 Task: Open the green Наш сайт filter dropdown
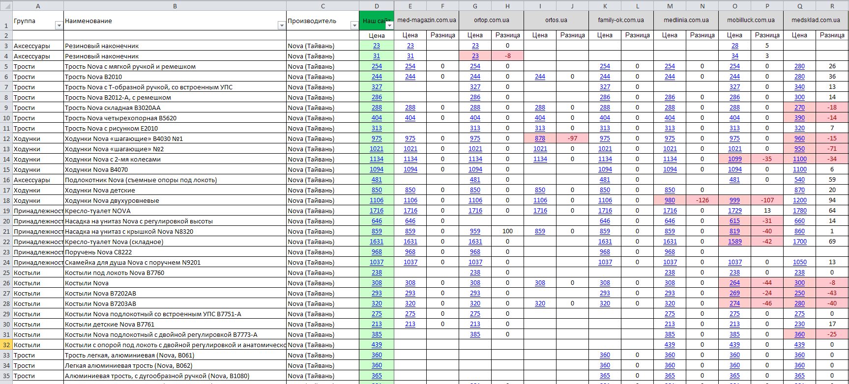pos(389,26)
